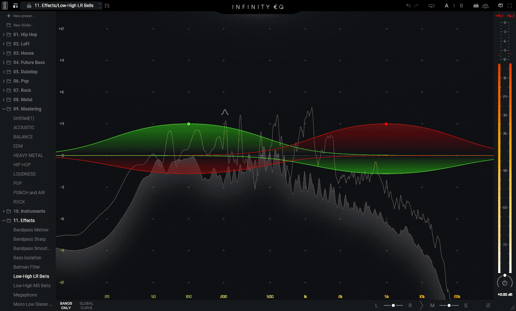The height and width of the screenshot is (311, 516).
Task: Load the Batman Filter preset
Action: click(x=27, y=267)
